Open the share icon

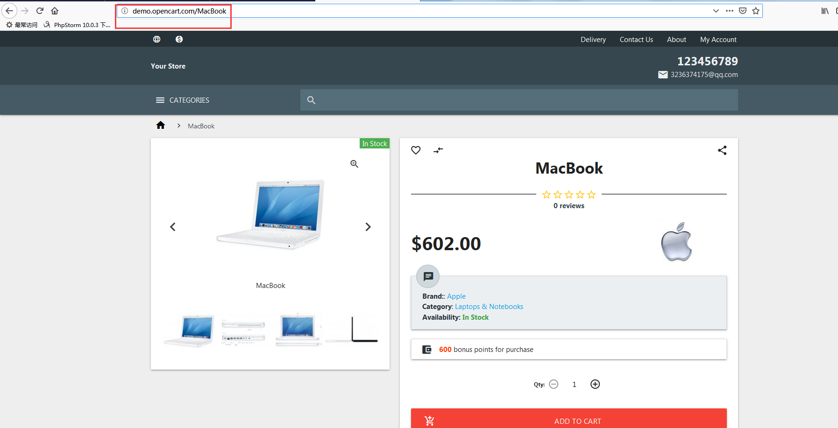[722, 150]
